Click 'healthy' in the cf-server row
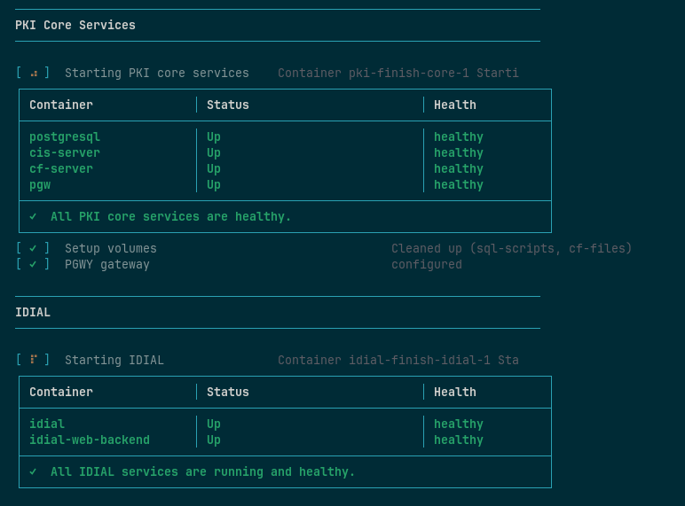This screenshot has height=506, width=685. 458,168
